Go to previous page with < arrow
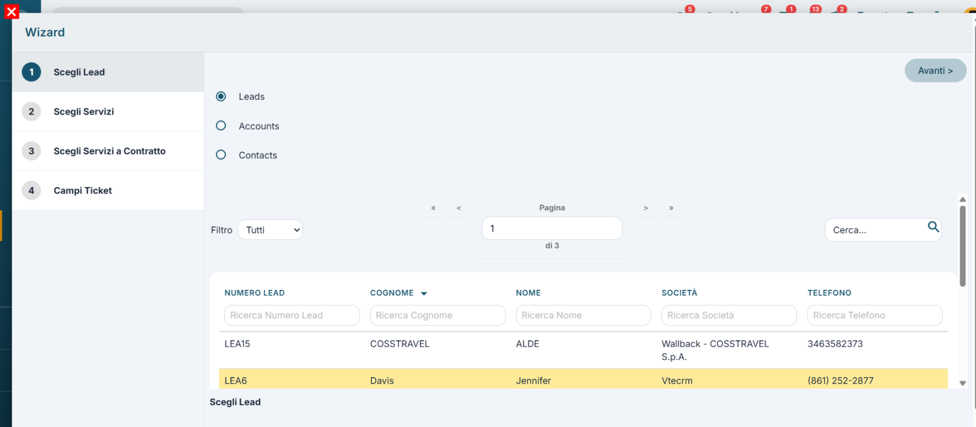The height and width of the screenshot is (427, 976). (459, 208)
